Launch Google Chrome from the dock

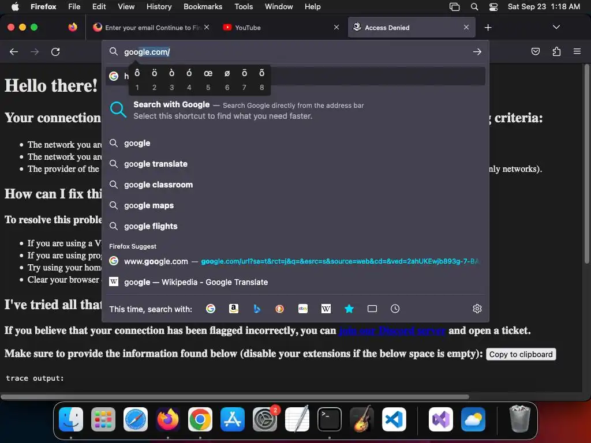pos(200,419)
